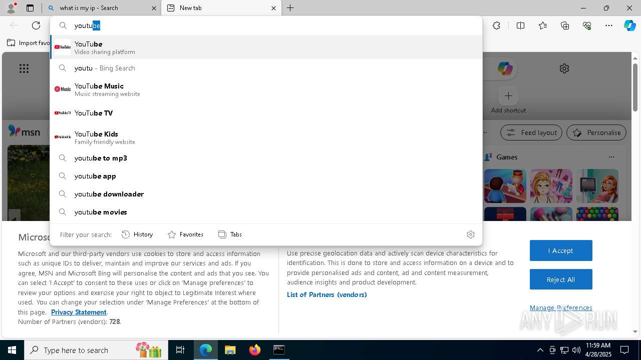Select the YouTube video sharing platform suggestion
This screenshot has width=641, height=360.
[266, 47]
